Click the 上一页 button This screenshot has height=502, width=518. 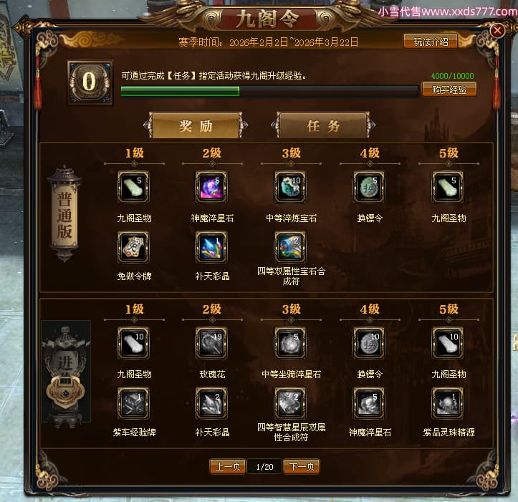coord(228,466)
